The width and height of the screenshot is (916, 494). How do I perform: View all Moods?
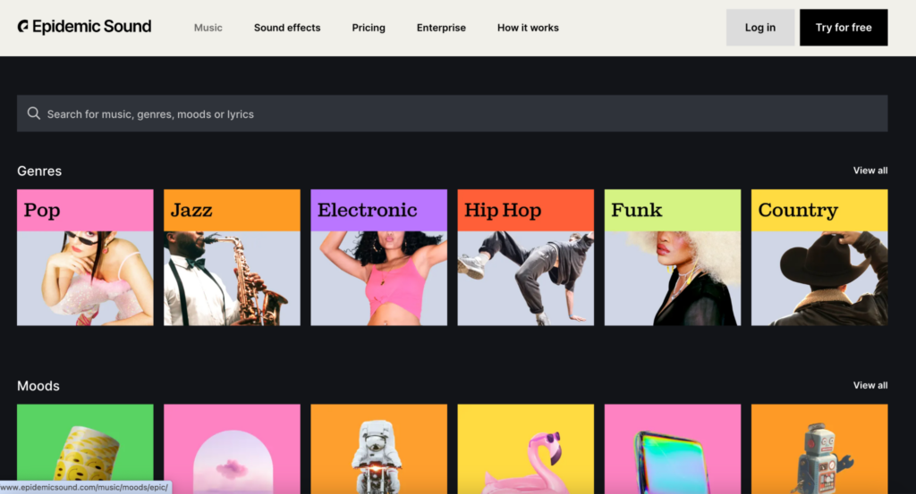point(869,385)
